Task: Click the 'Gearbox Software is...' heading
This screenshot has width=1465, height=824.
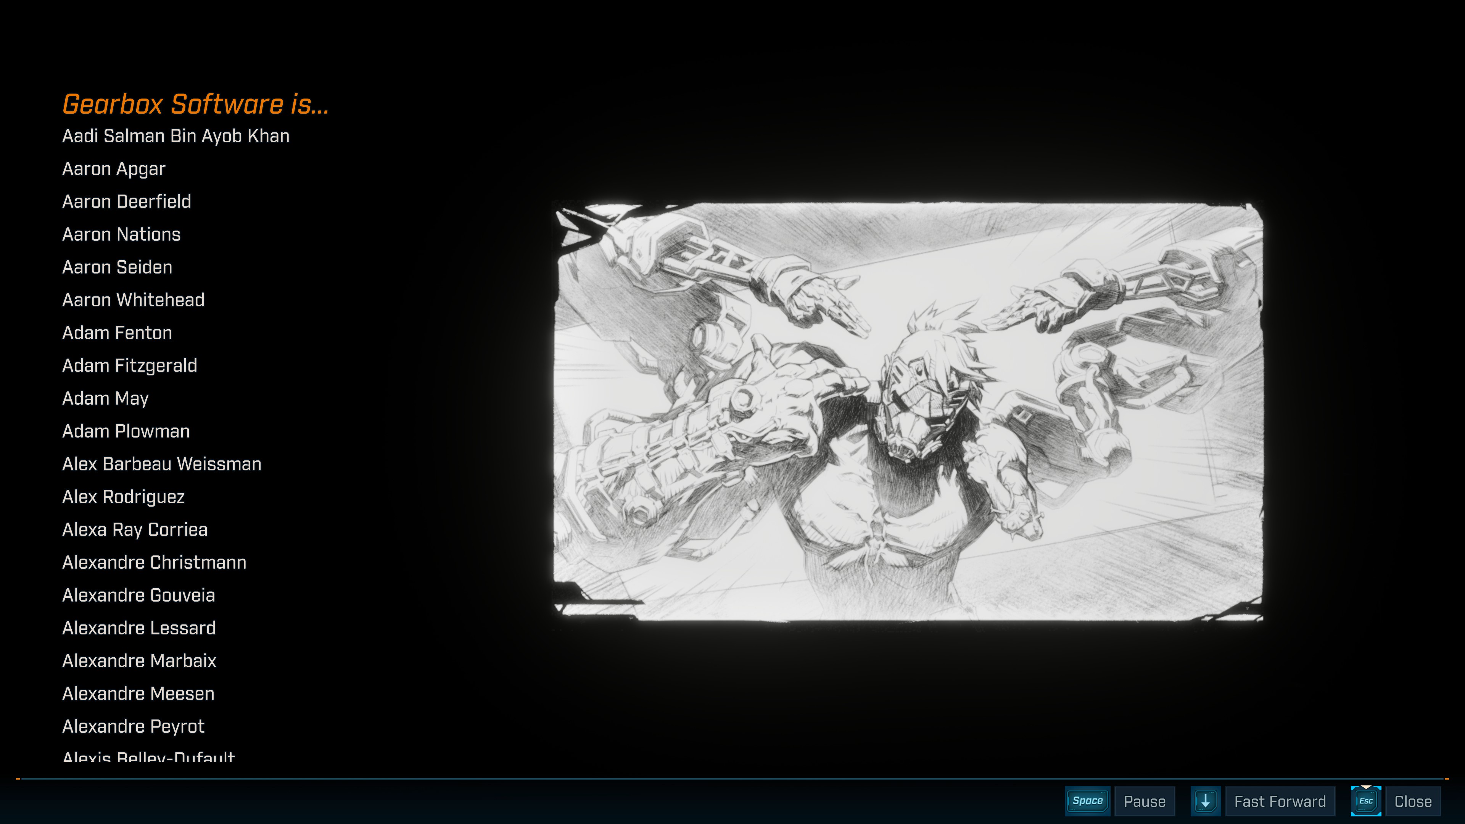Action: point(196,104)
